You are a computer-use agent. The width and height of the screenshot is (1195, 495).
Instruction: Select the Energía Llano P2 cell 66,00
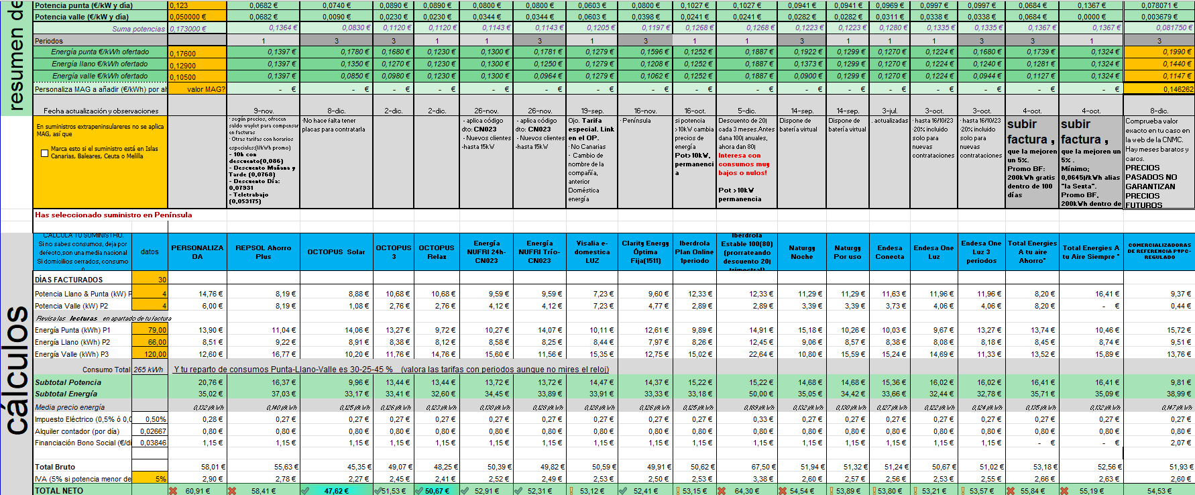tap(150, 342)
